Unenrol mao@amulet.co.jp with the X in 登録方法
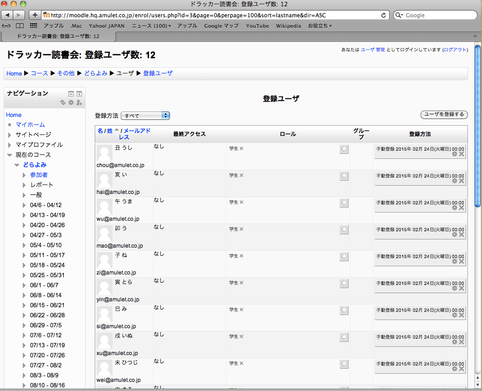482x391 pixels. pos(461,235)
